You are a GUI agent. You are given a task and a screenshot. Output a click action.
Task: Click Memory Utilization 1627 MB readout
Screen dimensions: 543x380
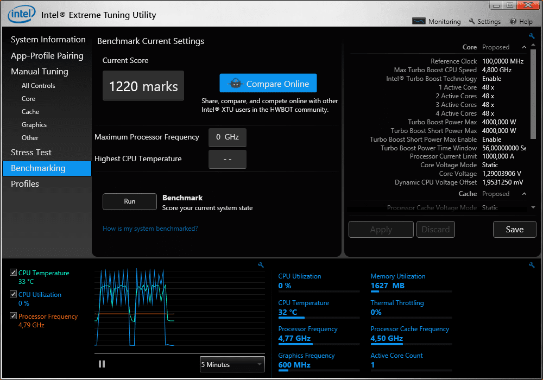[x=388, y=286]
